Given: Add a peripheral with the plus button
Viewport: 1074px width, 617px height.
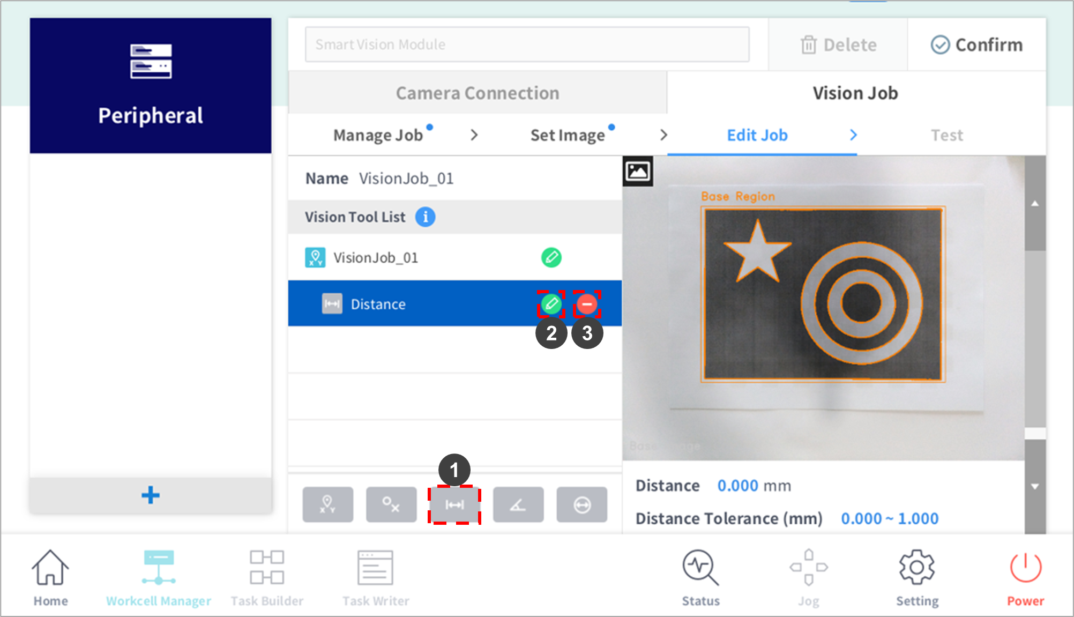Looking at the screenshot, I should (x=151, y=495).
